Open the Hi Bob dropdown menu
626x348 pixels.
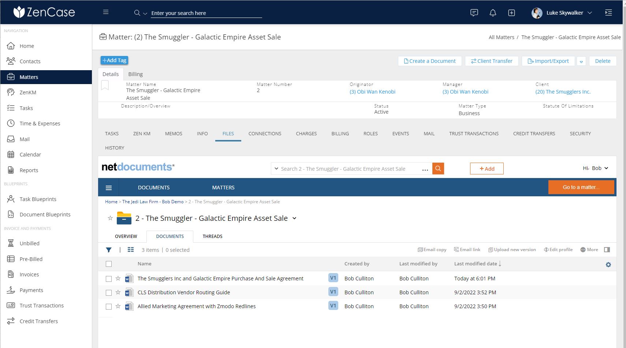[x=596, y=168]
